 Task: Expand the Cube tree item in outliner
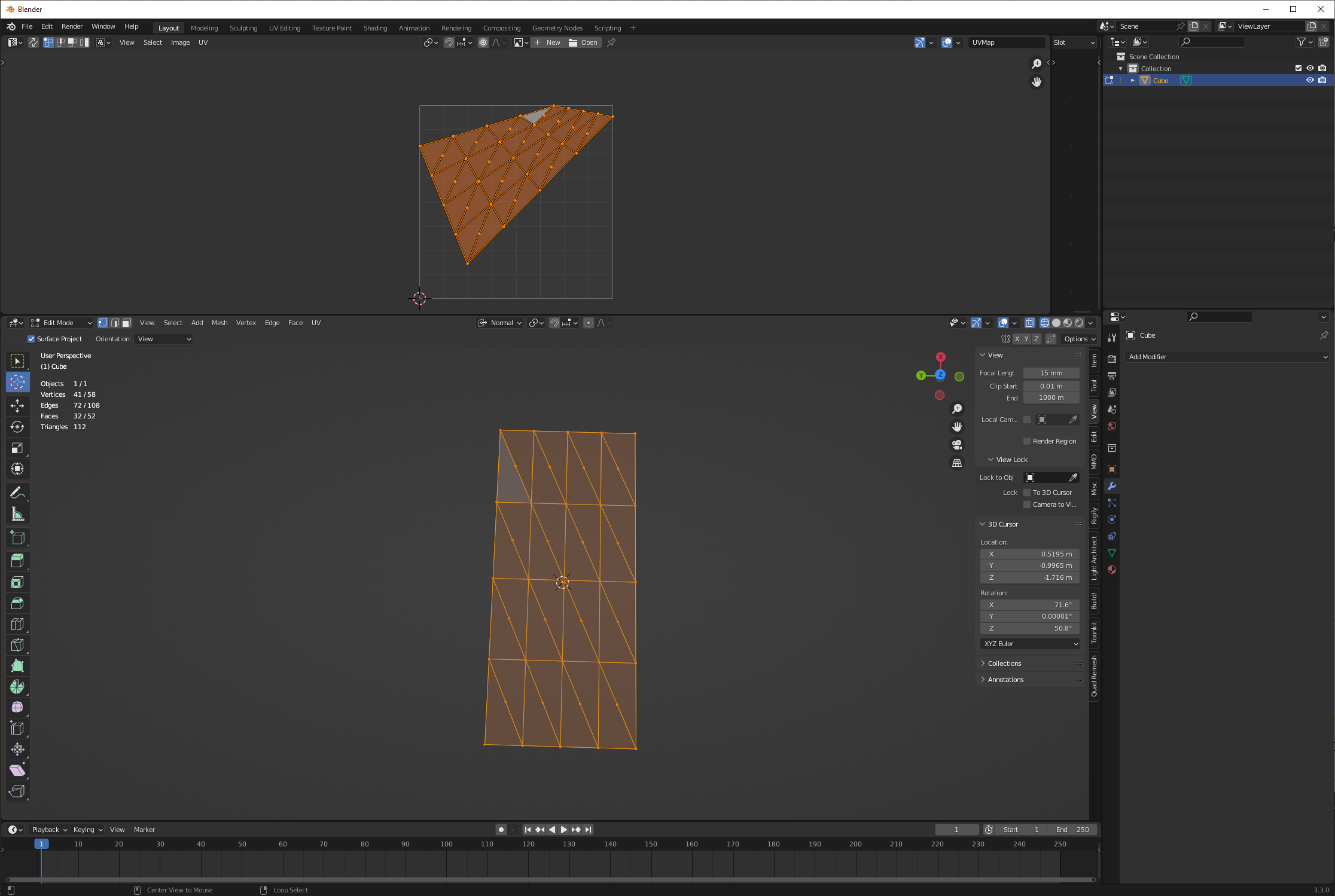tap(1132, 80)
